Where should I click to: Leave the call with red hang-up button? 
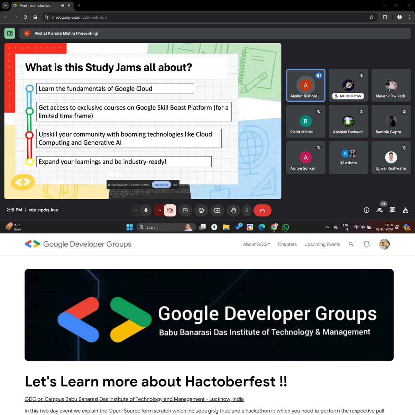[x=262, y=210]
